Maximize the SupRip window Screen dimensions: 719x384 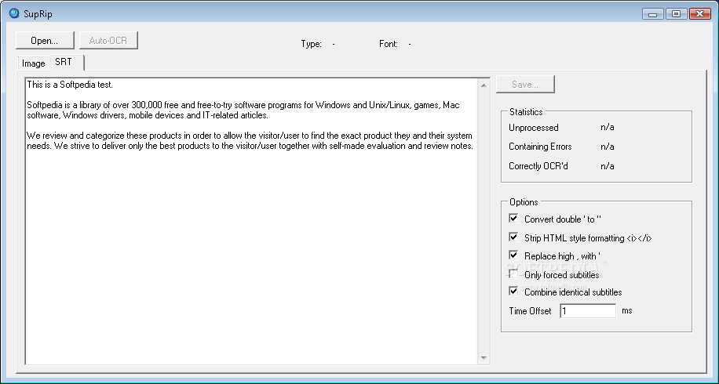pos(676,14)
